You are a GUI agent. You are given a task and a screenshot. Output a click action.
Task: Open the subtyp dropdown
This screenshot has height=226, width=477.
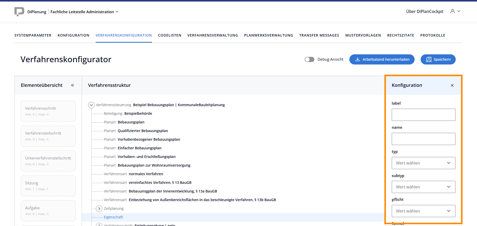[x=423, y=187]
